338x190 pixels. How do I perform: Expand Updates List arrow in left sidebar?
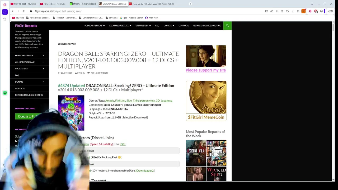[x=43, y=69]
